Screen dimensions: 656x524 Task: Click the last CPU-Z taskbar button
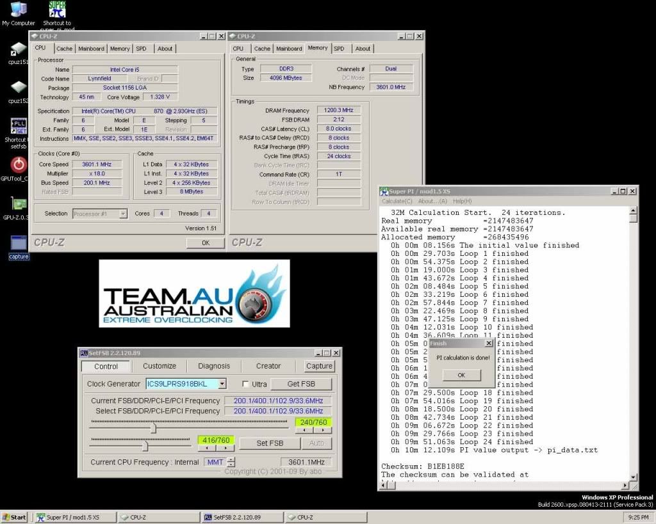tap(326, 518)
